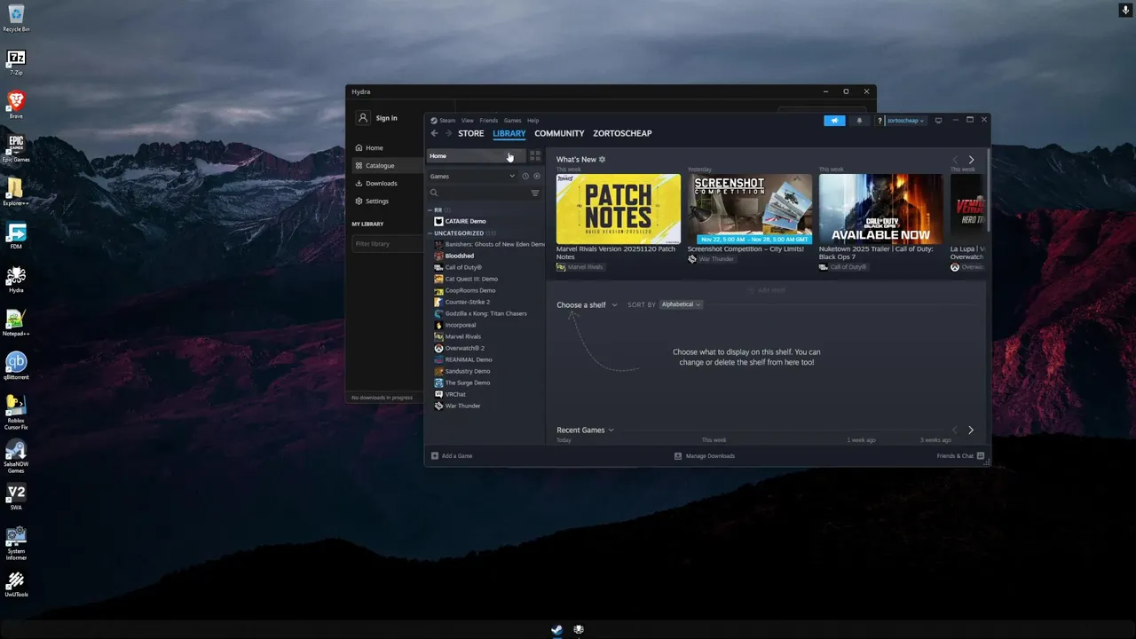Open Screenshot Competition news thumbnail
The width and height of the screenshot is (1136, 639).
pos(750,209)
